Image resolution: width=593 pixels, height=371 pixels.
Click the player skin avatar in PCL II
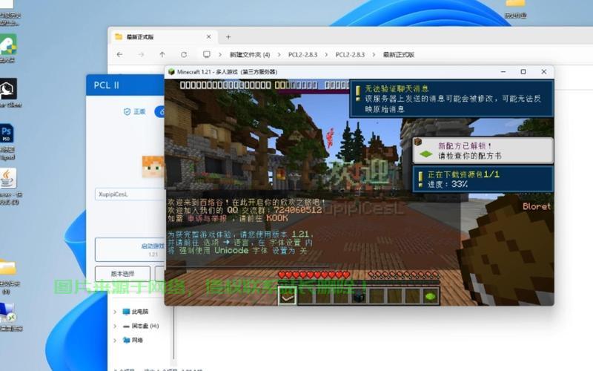point(153,166)
